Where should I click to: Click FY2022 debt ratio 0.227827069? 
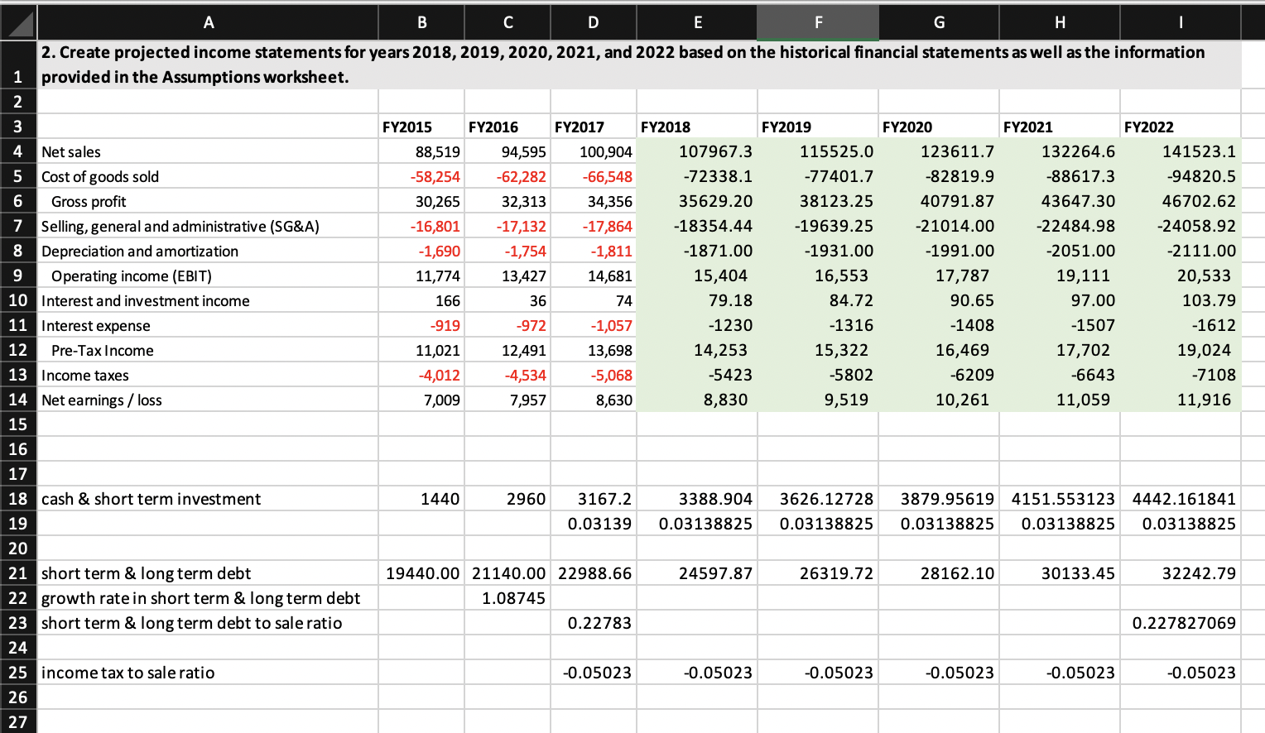[1185, 623]
